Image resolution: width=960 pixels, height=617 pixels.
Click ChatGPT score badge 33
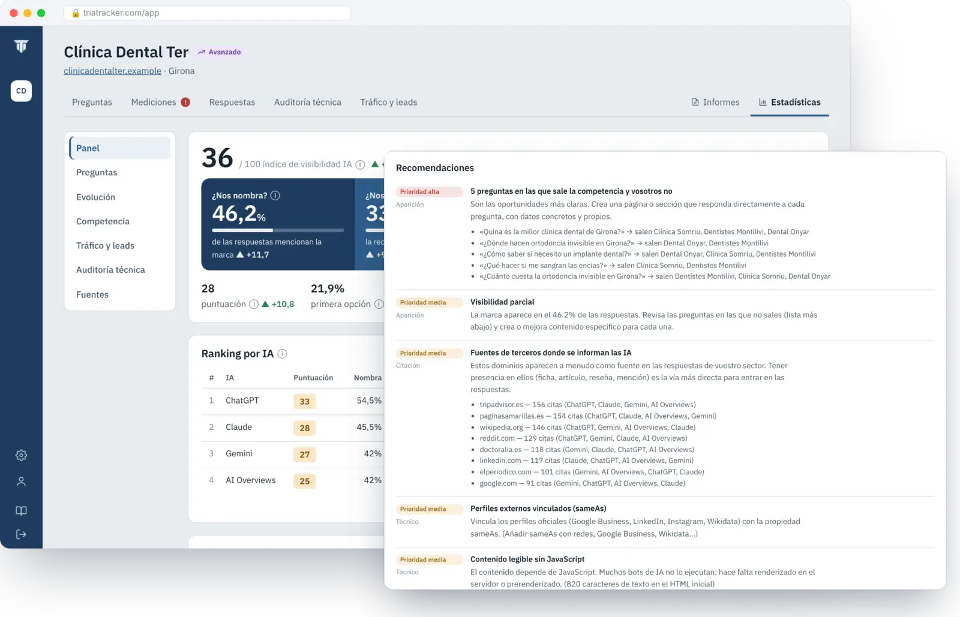[305, 402]
